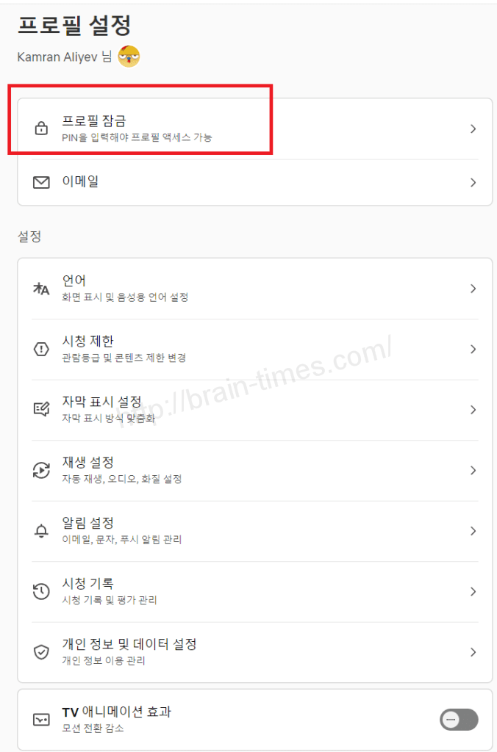Open 이메일 using the right chevron
Screen dimensions: 497x752
pos(473,182)
